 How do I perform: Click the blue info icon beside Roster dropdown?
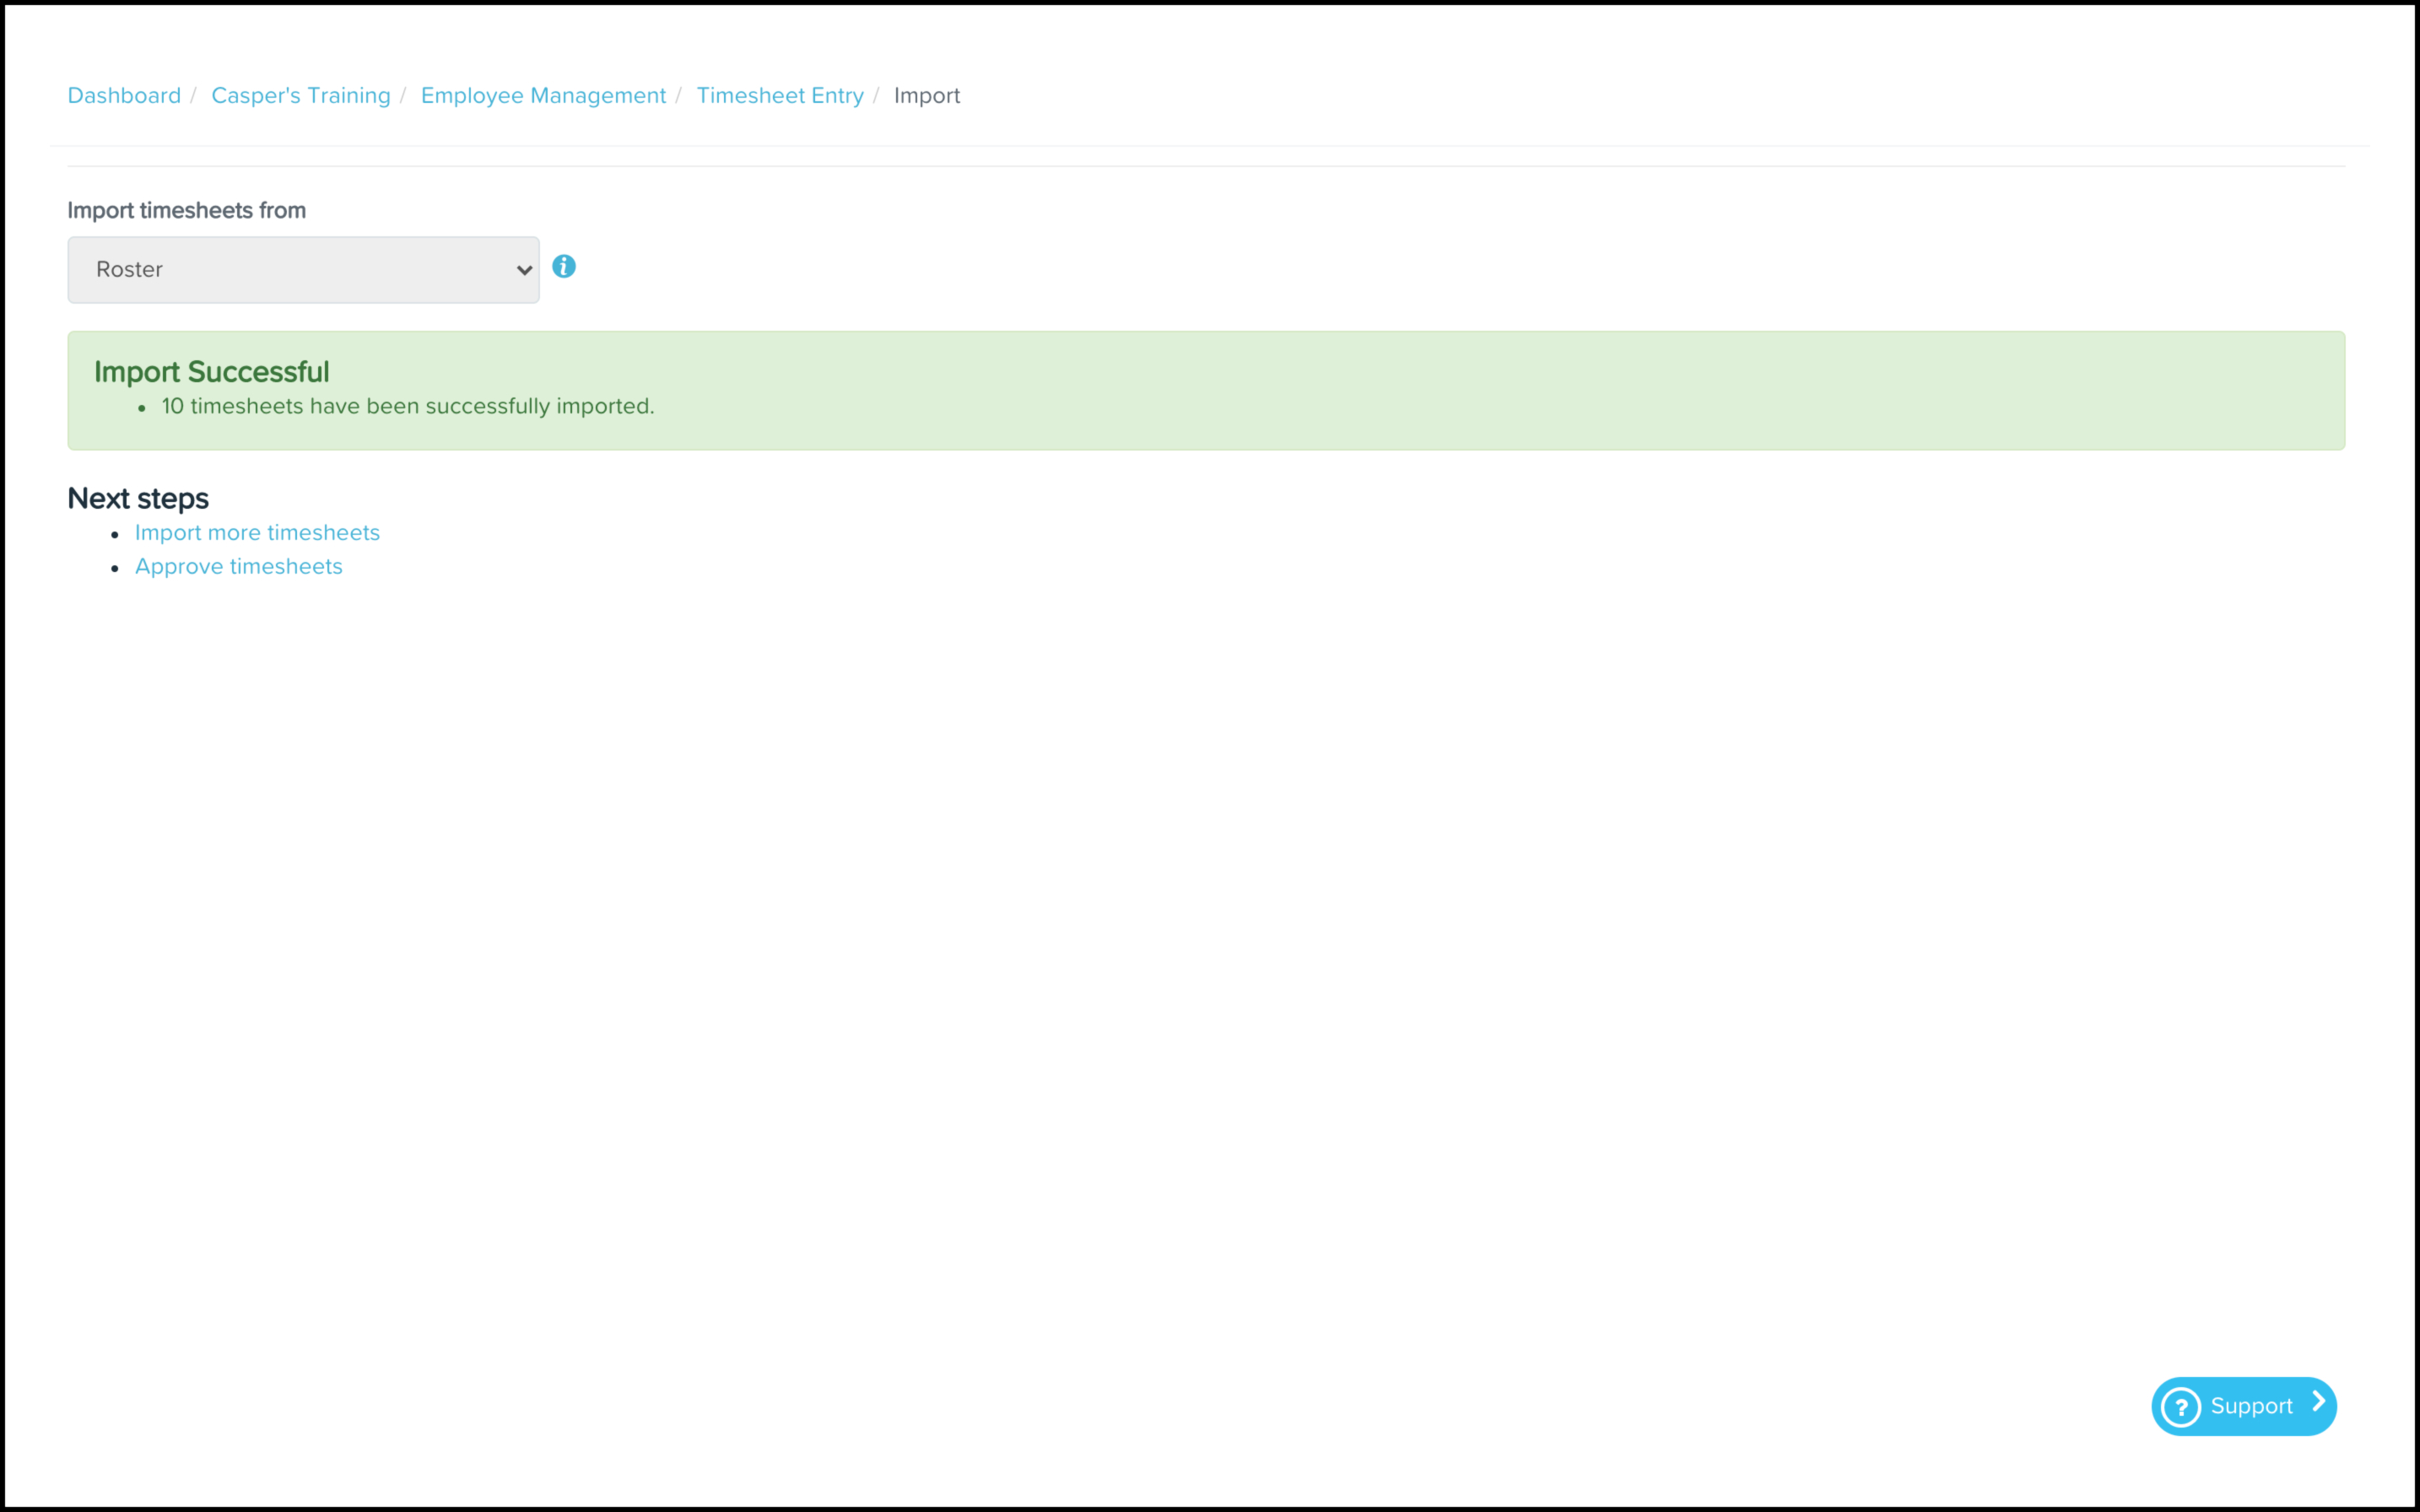[564, 266]
